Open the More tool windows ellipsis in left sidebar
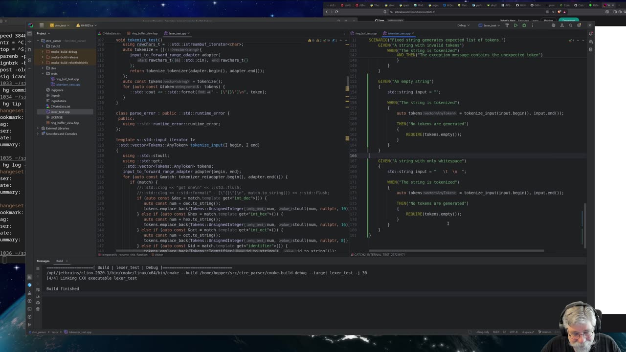 click(x=29, y=68)
